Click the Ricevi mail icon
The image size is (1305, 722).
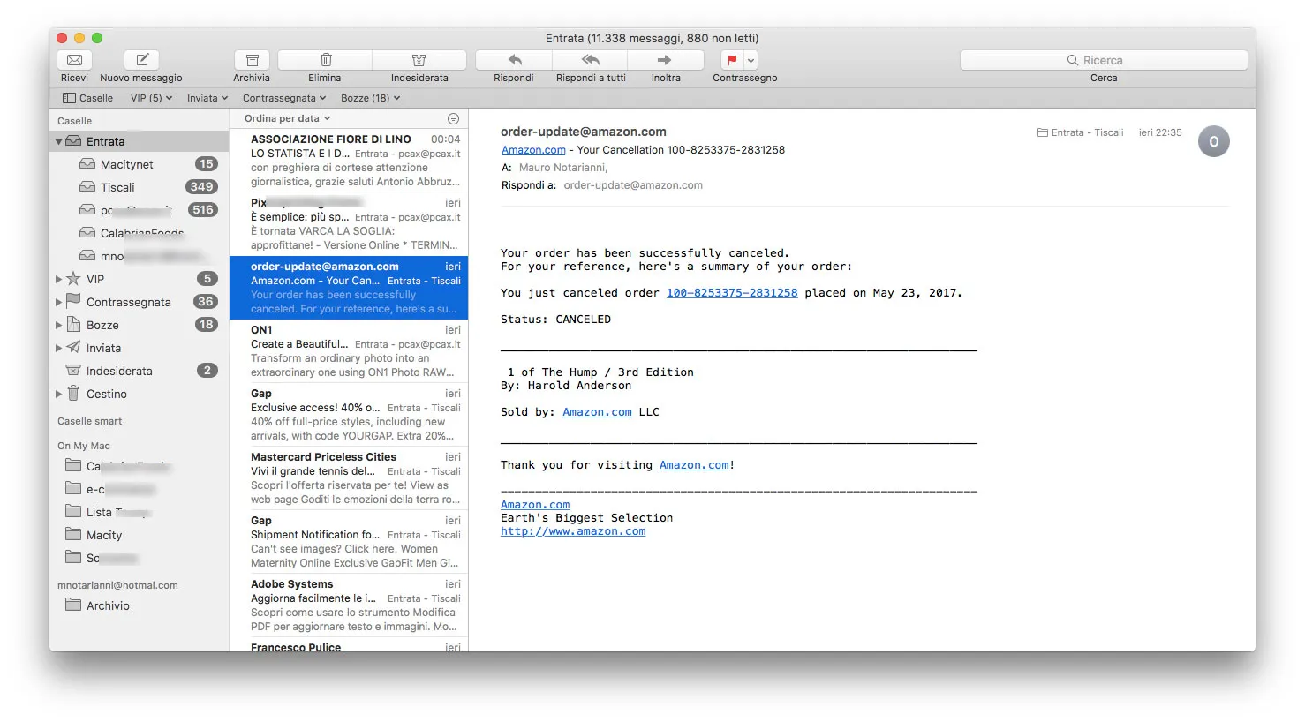pos(74,60)
